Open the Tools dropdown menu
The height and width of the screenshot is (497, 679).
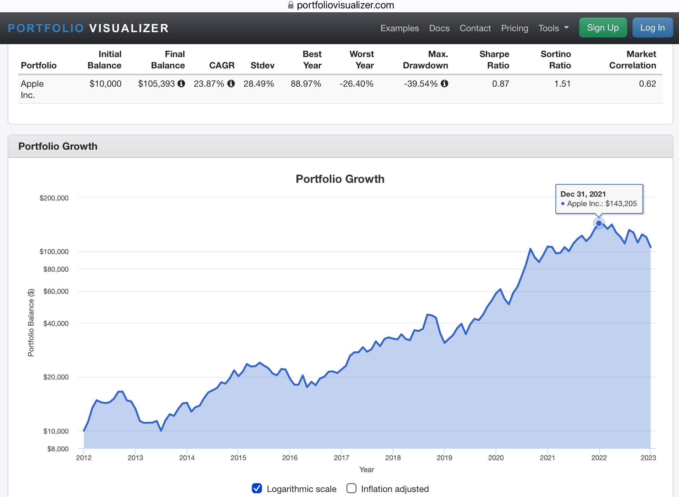(554, 28)
